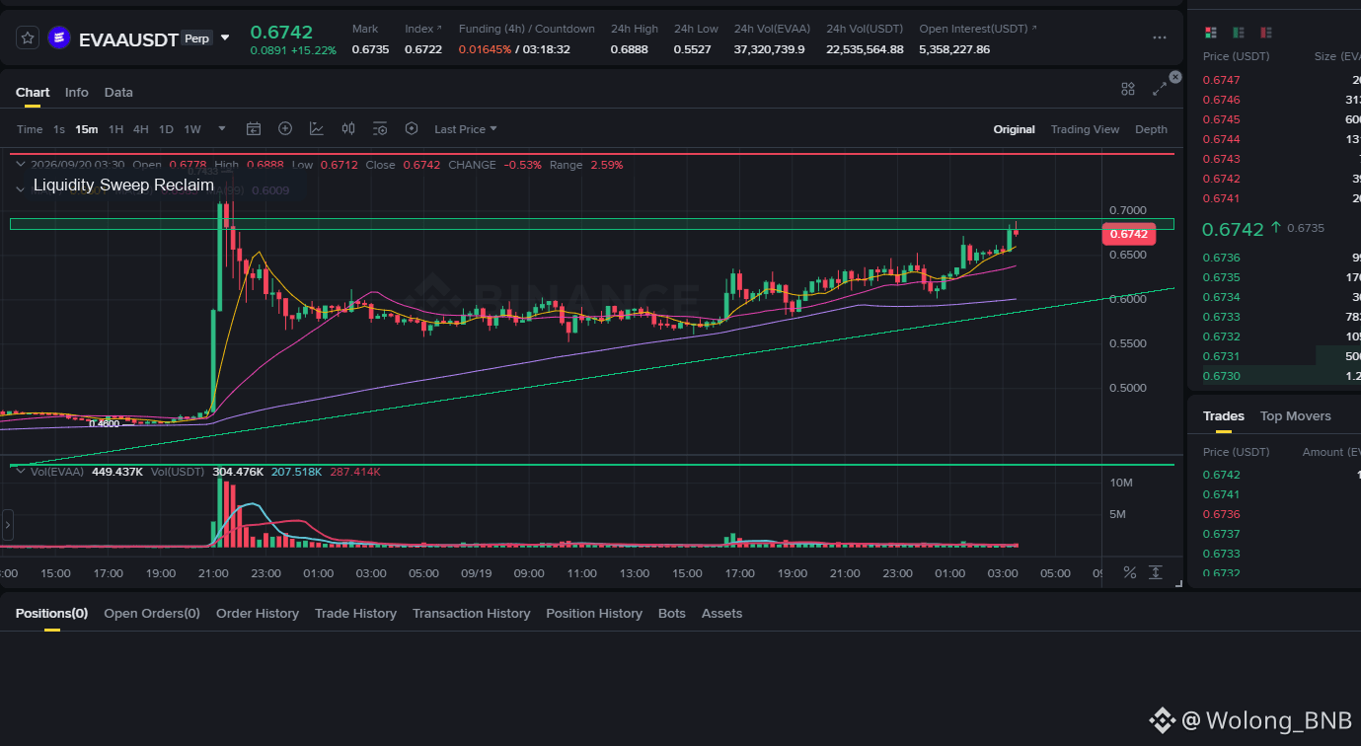Image resolution: width=1361 pixels, height=746 pixels.
Task: Click the go-to-date calendar icon
Action: 254,128
